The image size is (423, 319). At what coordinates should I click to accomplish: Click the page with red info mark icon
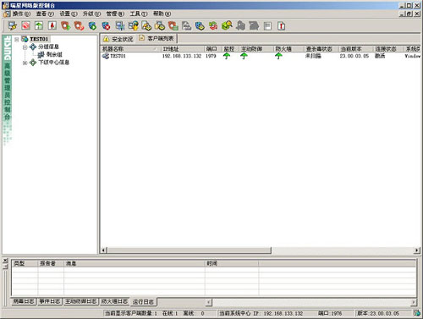pyautogui.click(x=281, y=26)
